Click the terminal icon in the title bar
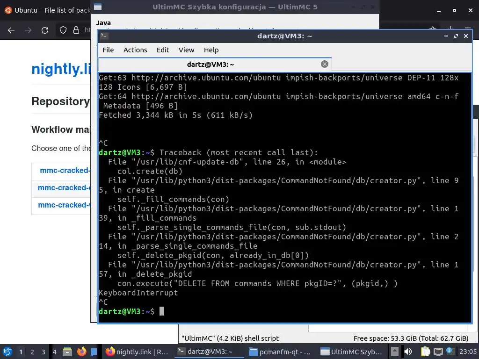This screenshot has height=359, width=479. (103, 36)
